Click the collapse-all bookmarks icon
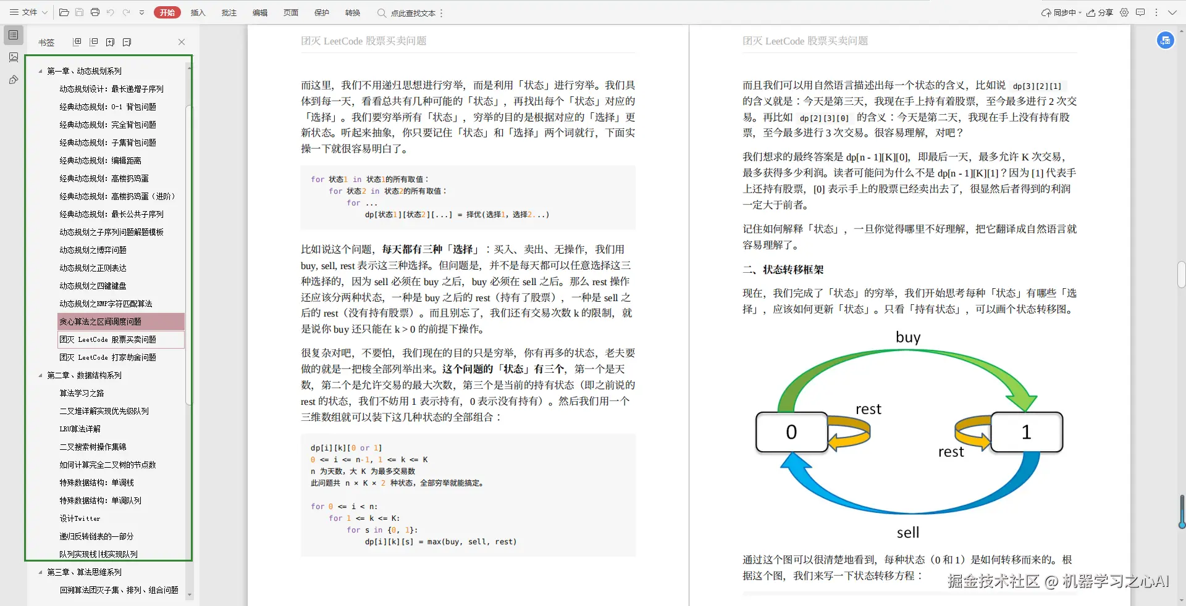Viewport: 1186px width, 606px height. (x=94, y=42)
